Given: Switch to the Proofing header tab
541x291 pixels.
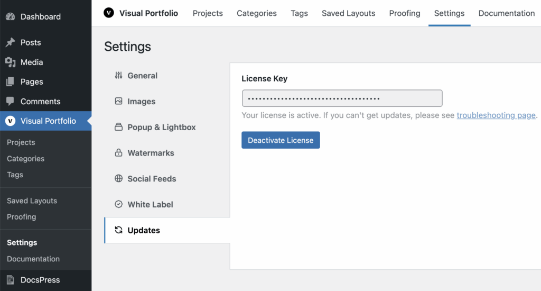Looking at the screenshot, I should (405, 13).
